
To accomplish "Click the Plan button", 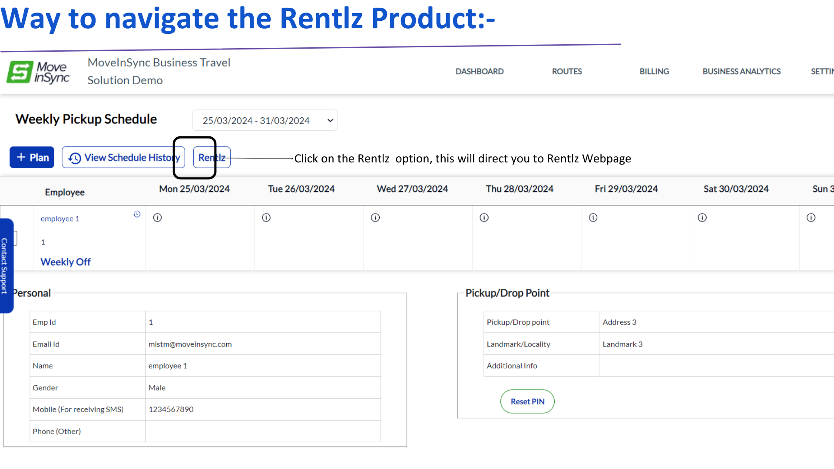I will tap(32, 158).
